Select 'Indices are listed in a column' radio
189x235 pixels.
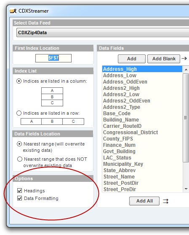[19, 81]
